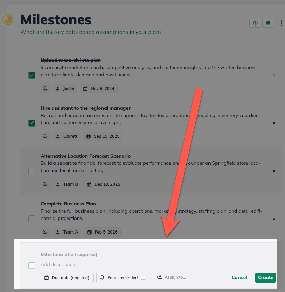285x292 pixels.
Task: Click the muted bell on Alternative Location milestone
Action: (x=45, y=184)
